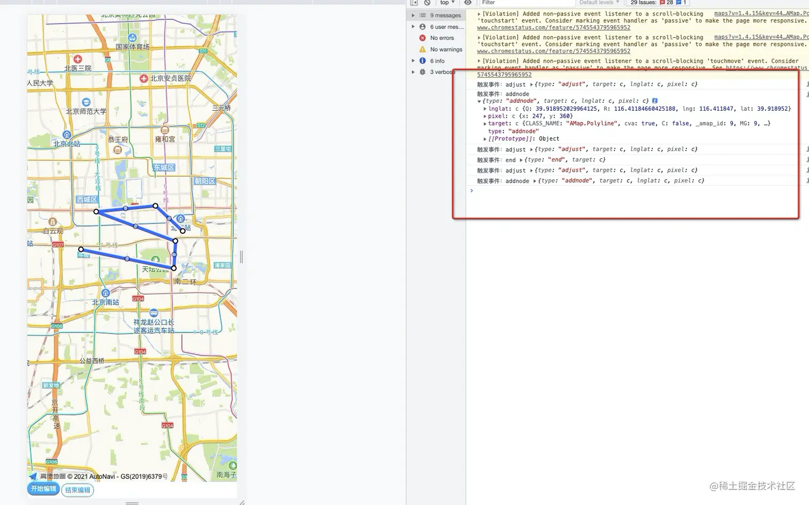Viewport: 809px width, 505px height.
Task: Click the 南海子 park icon
Action: 233,465
